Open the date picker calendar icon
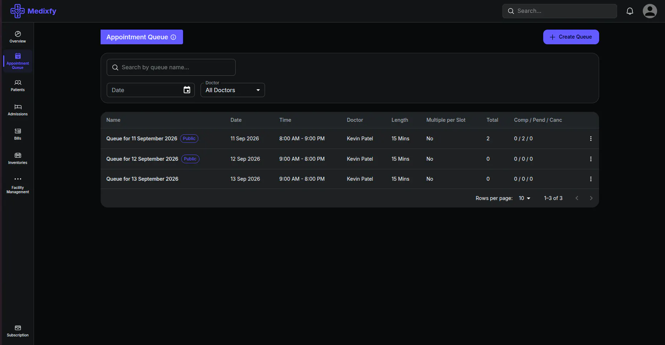 coord(187,90)
